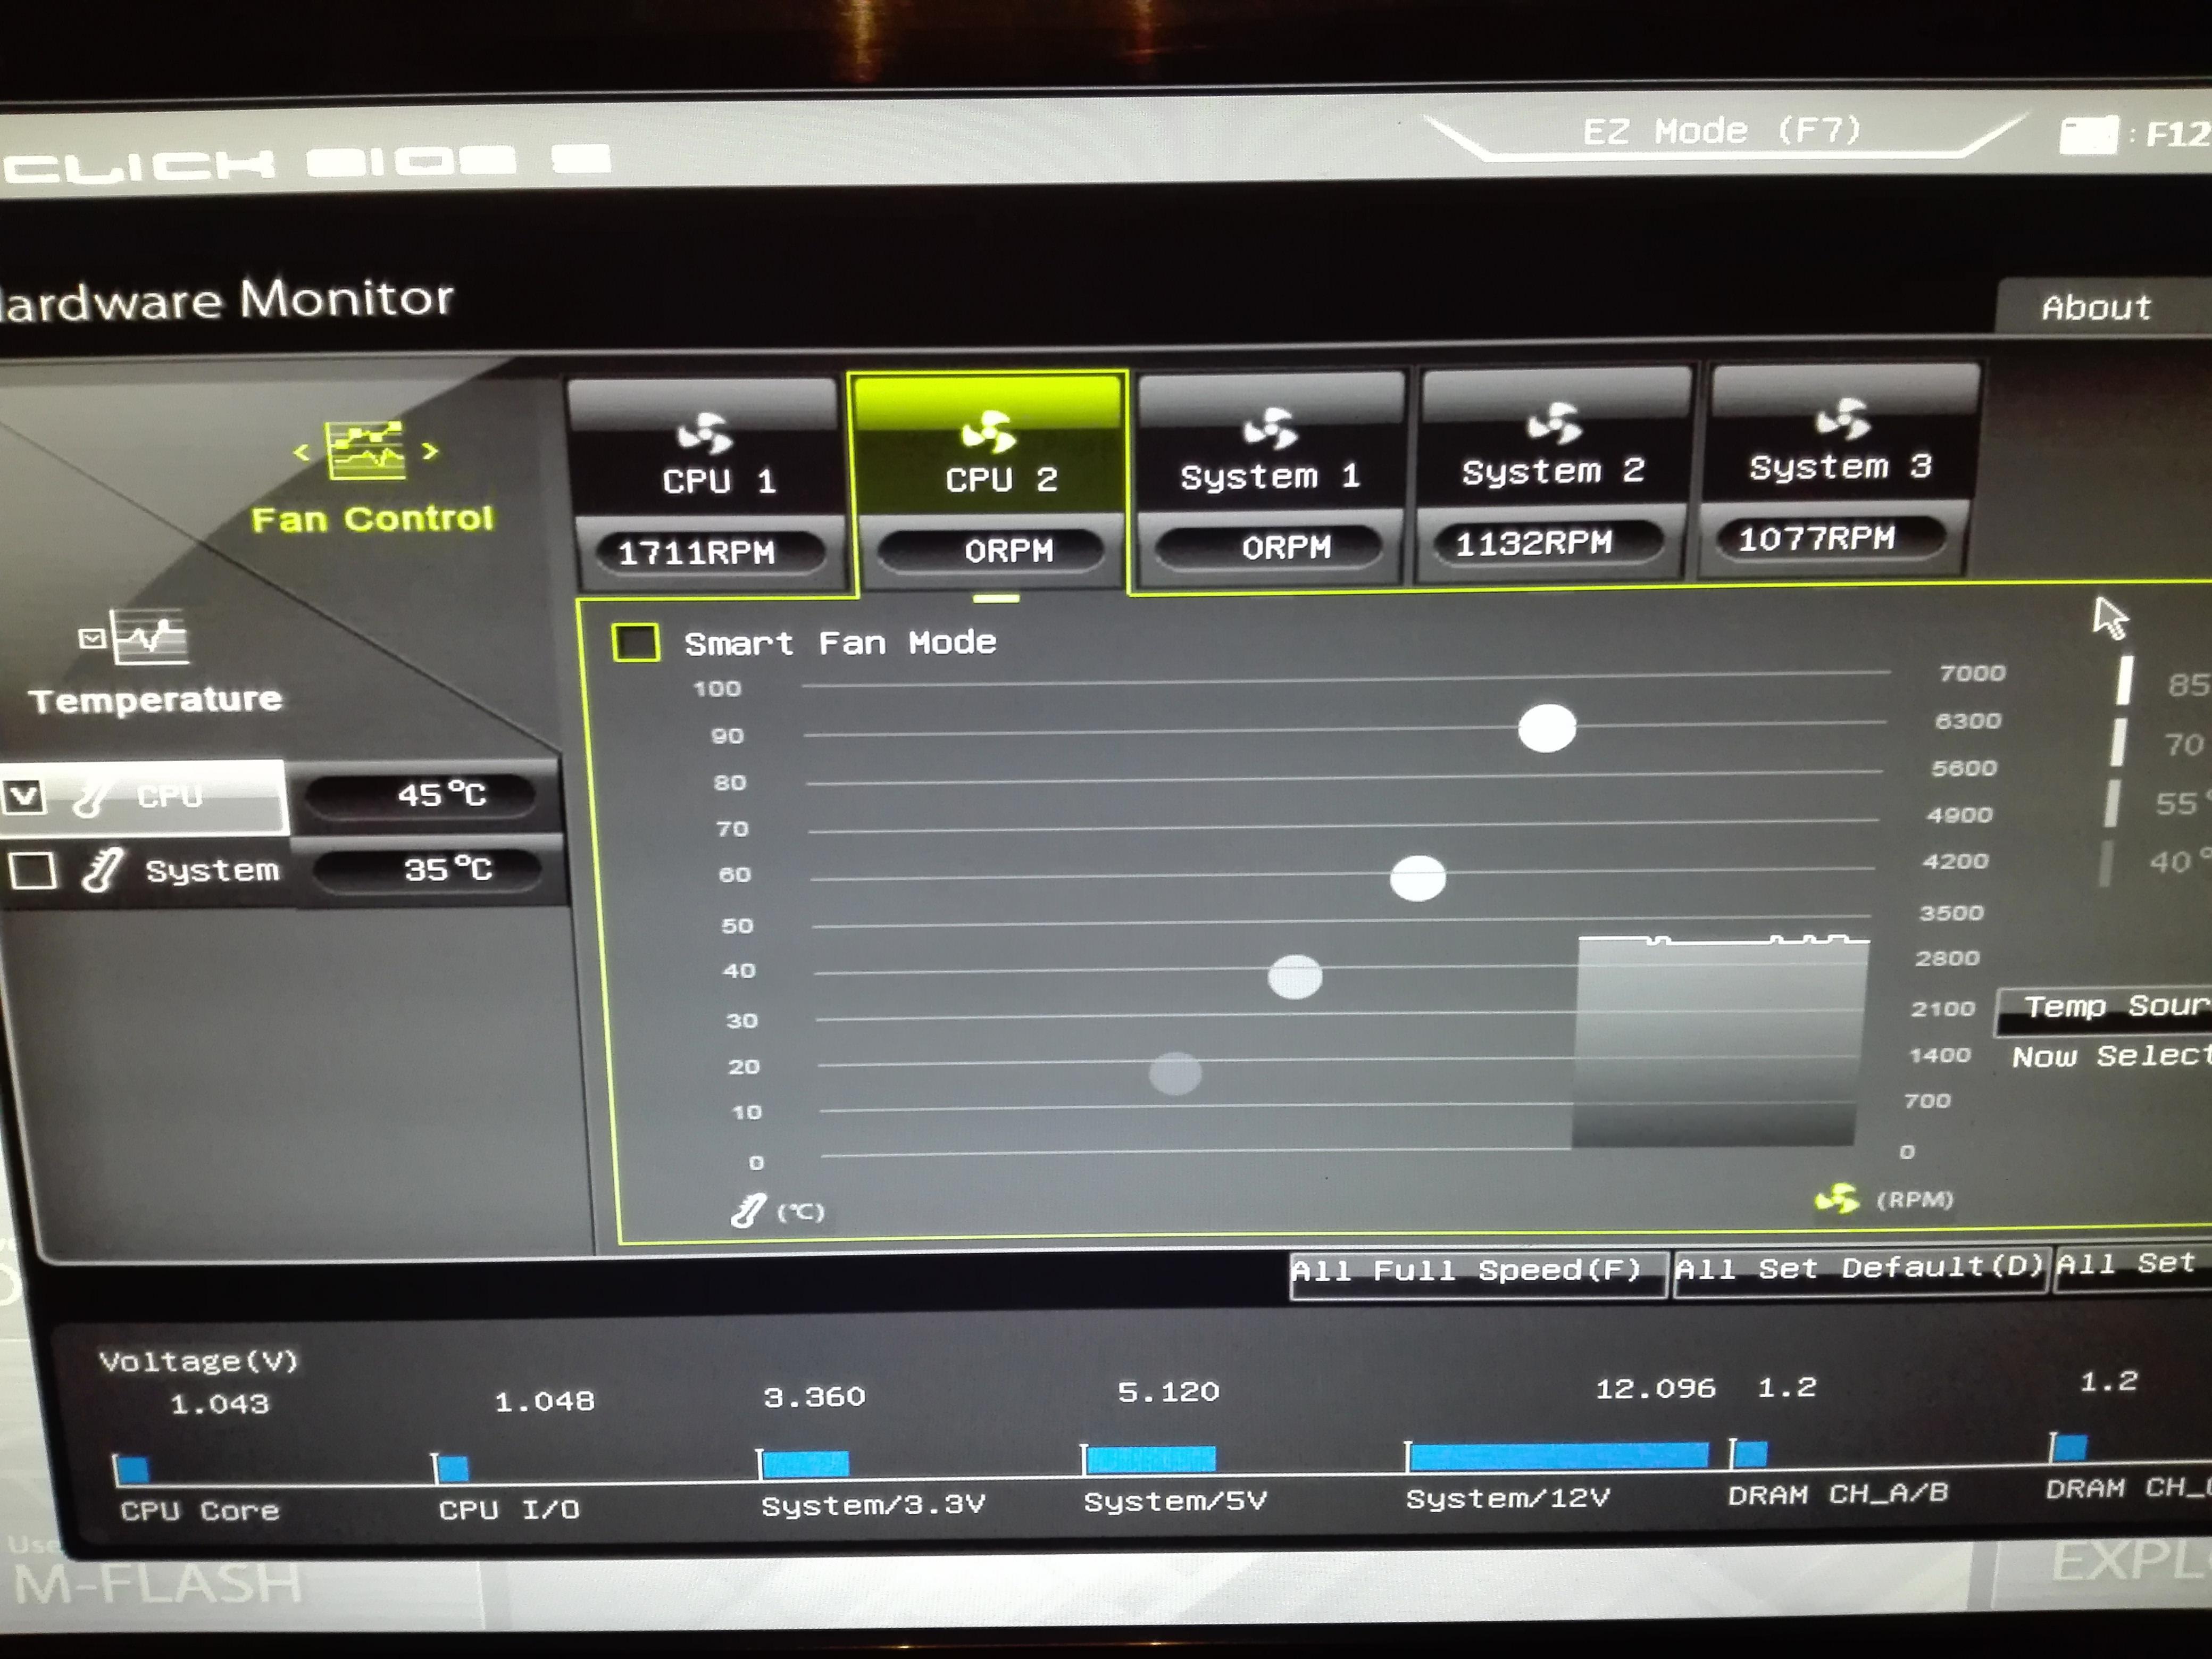Click the CPU 1 fan icon

(704, 433)
